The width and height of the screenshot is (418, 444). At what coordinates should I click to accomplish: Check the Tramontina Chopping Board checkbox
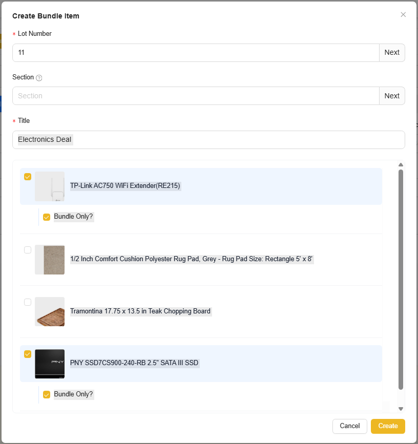tap(28, 302)
